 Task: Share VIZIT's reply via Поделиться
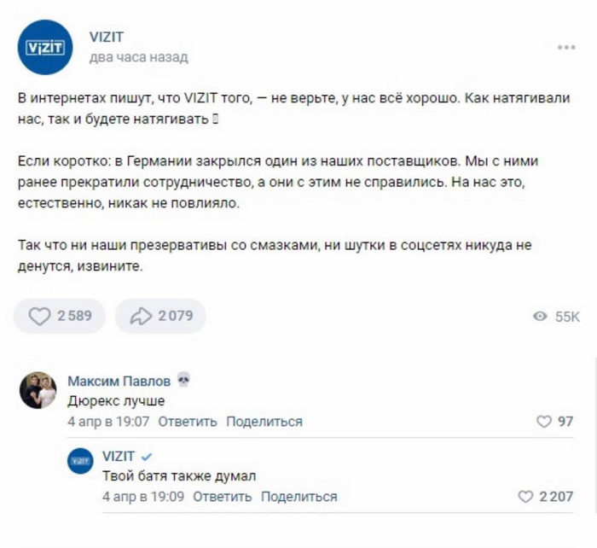tap(299, 497)
